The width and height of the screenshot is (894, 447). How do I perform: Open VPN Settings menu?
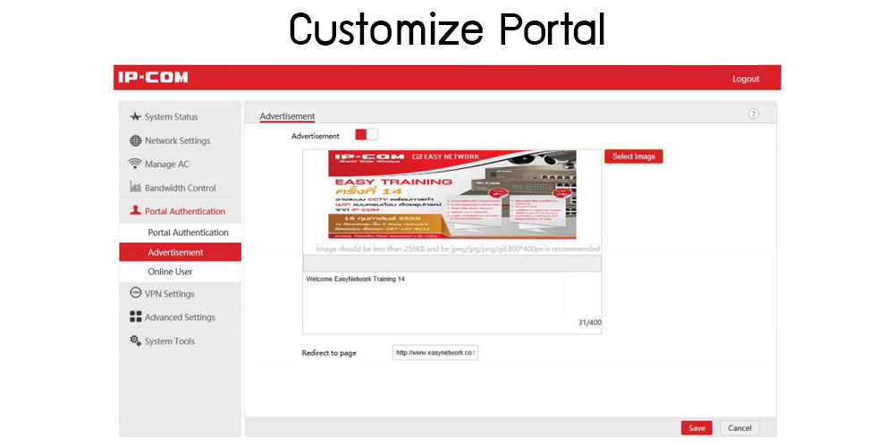[x=181, y=293]
